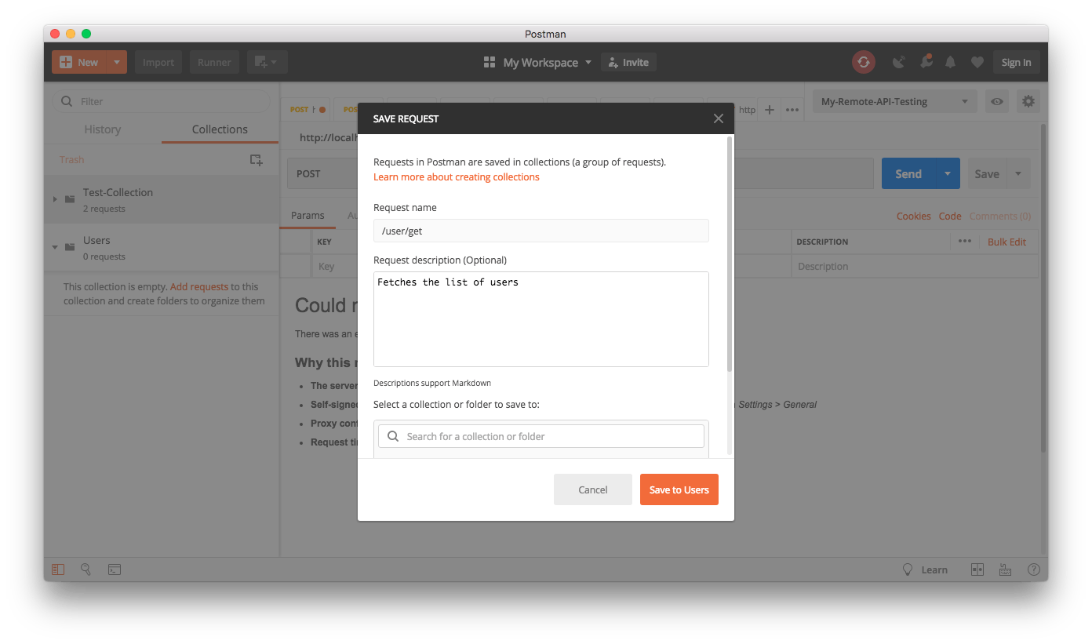Click the Save to Users button
This screenshot has height=644, width=1092.
point(679,489)
